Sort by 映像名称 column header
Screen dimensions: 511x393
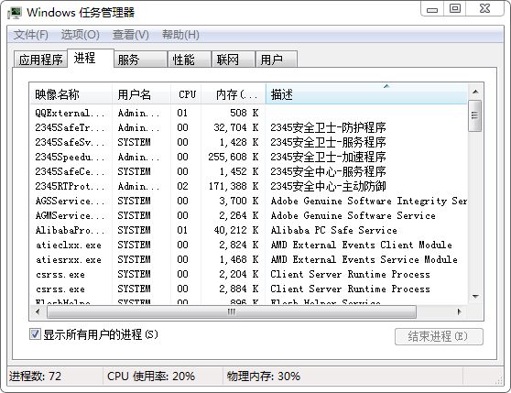71,94
